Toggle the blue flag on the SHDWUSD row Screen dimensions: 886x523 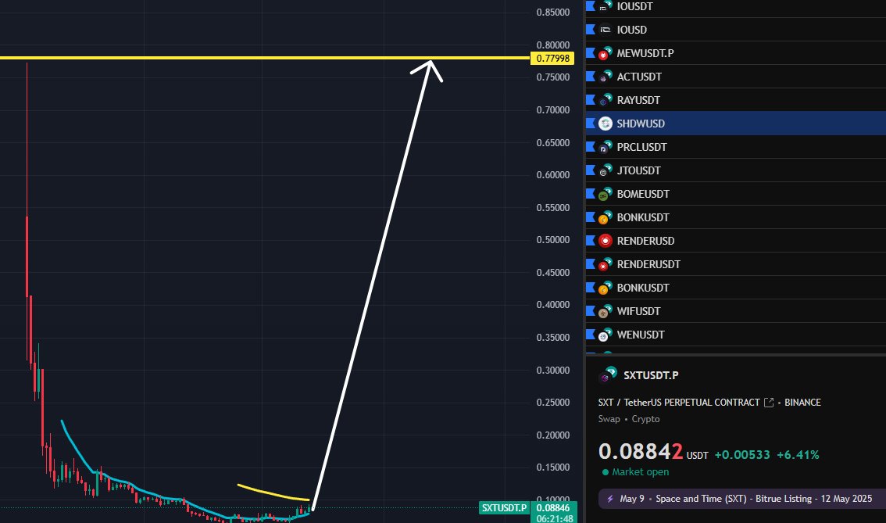(591, 124)
